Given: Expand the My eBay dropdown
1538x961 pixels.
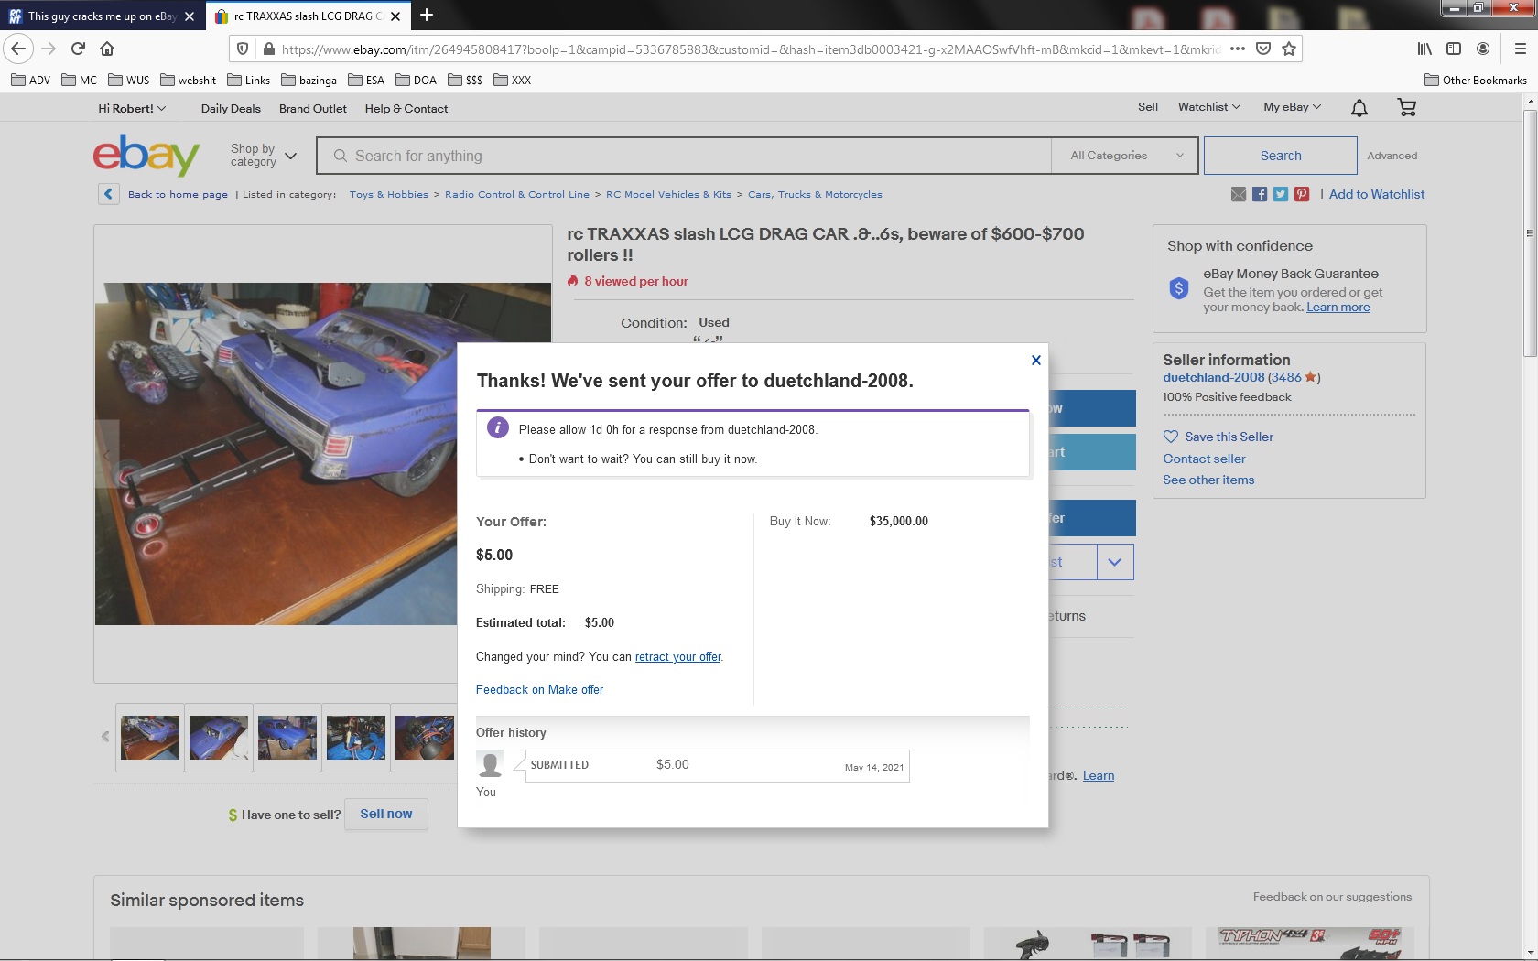Looking at the screenshot, I should [x=1293, y=107].
